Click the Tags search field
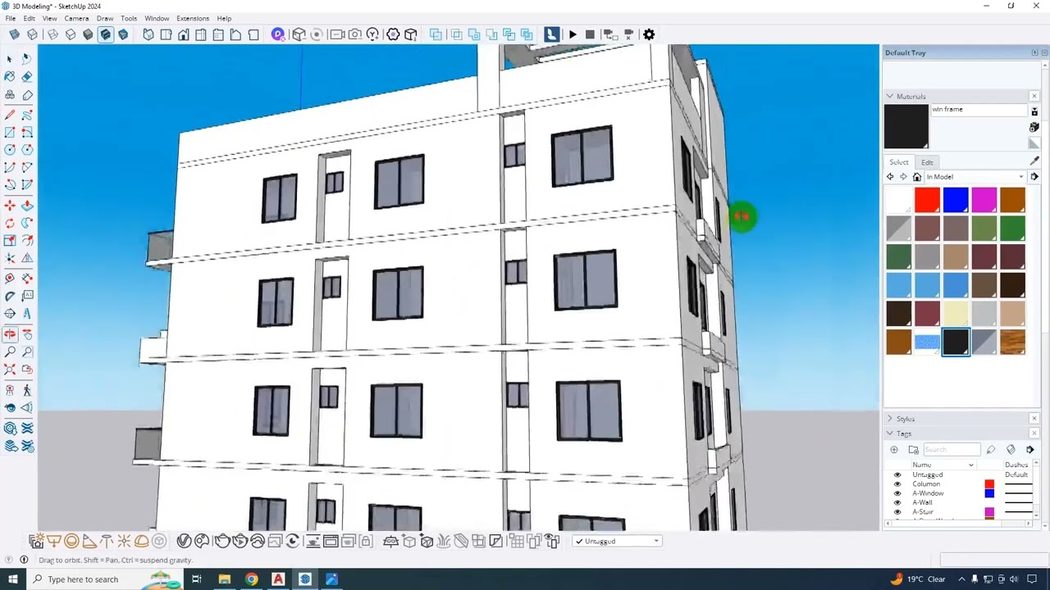The image size is (1050, 590). (x=952, y=449)
